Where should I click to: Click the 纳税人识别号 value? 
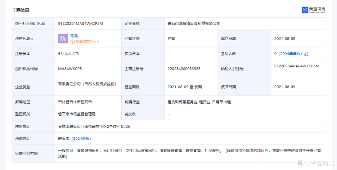[x=297, y=66]
